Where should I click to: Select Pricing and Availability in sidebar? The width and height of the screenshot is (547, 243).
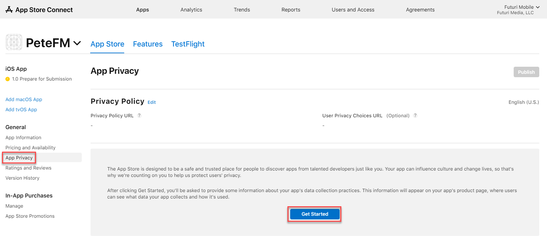pyautogui.click(x=30, y=148)
